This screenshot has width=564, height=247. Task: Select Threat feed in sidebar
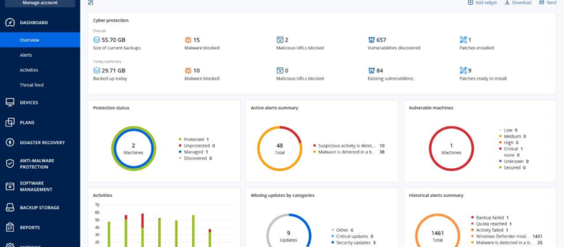(x=31, y=85)
